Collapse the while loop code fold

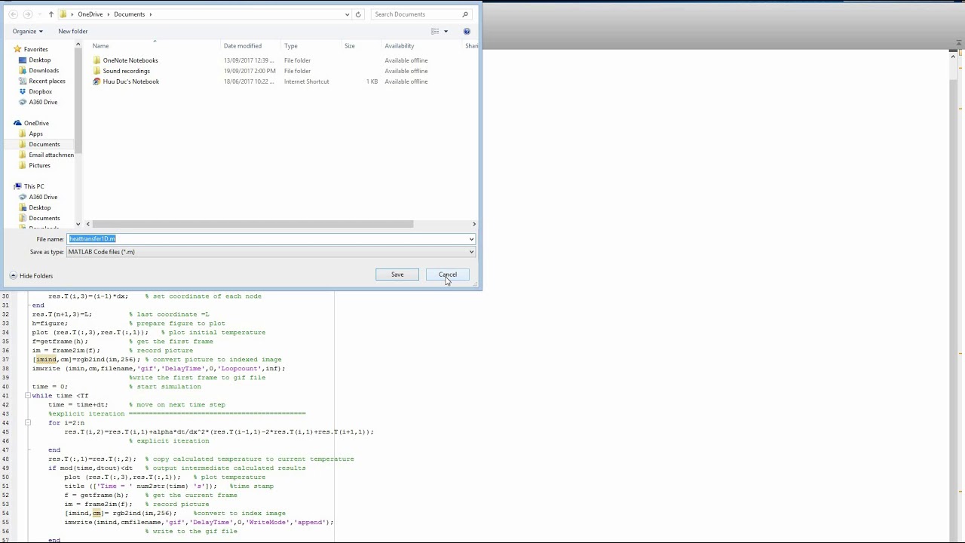point(28,396)
